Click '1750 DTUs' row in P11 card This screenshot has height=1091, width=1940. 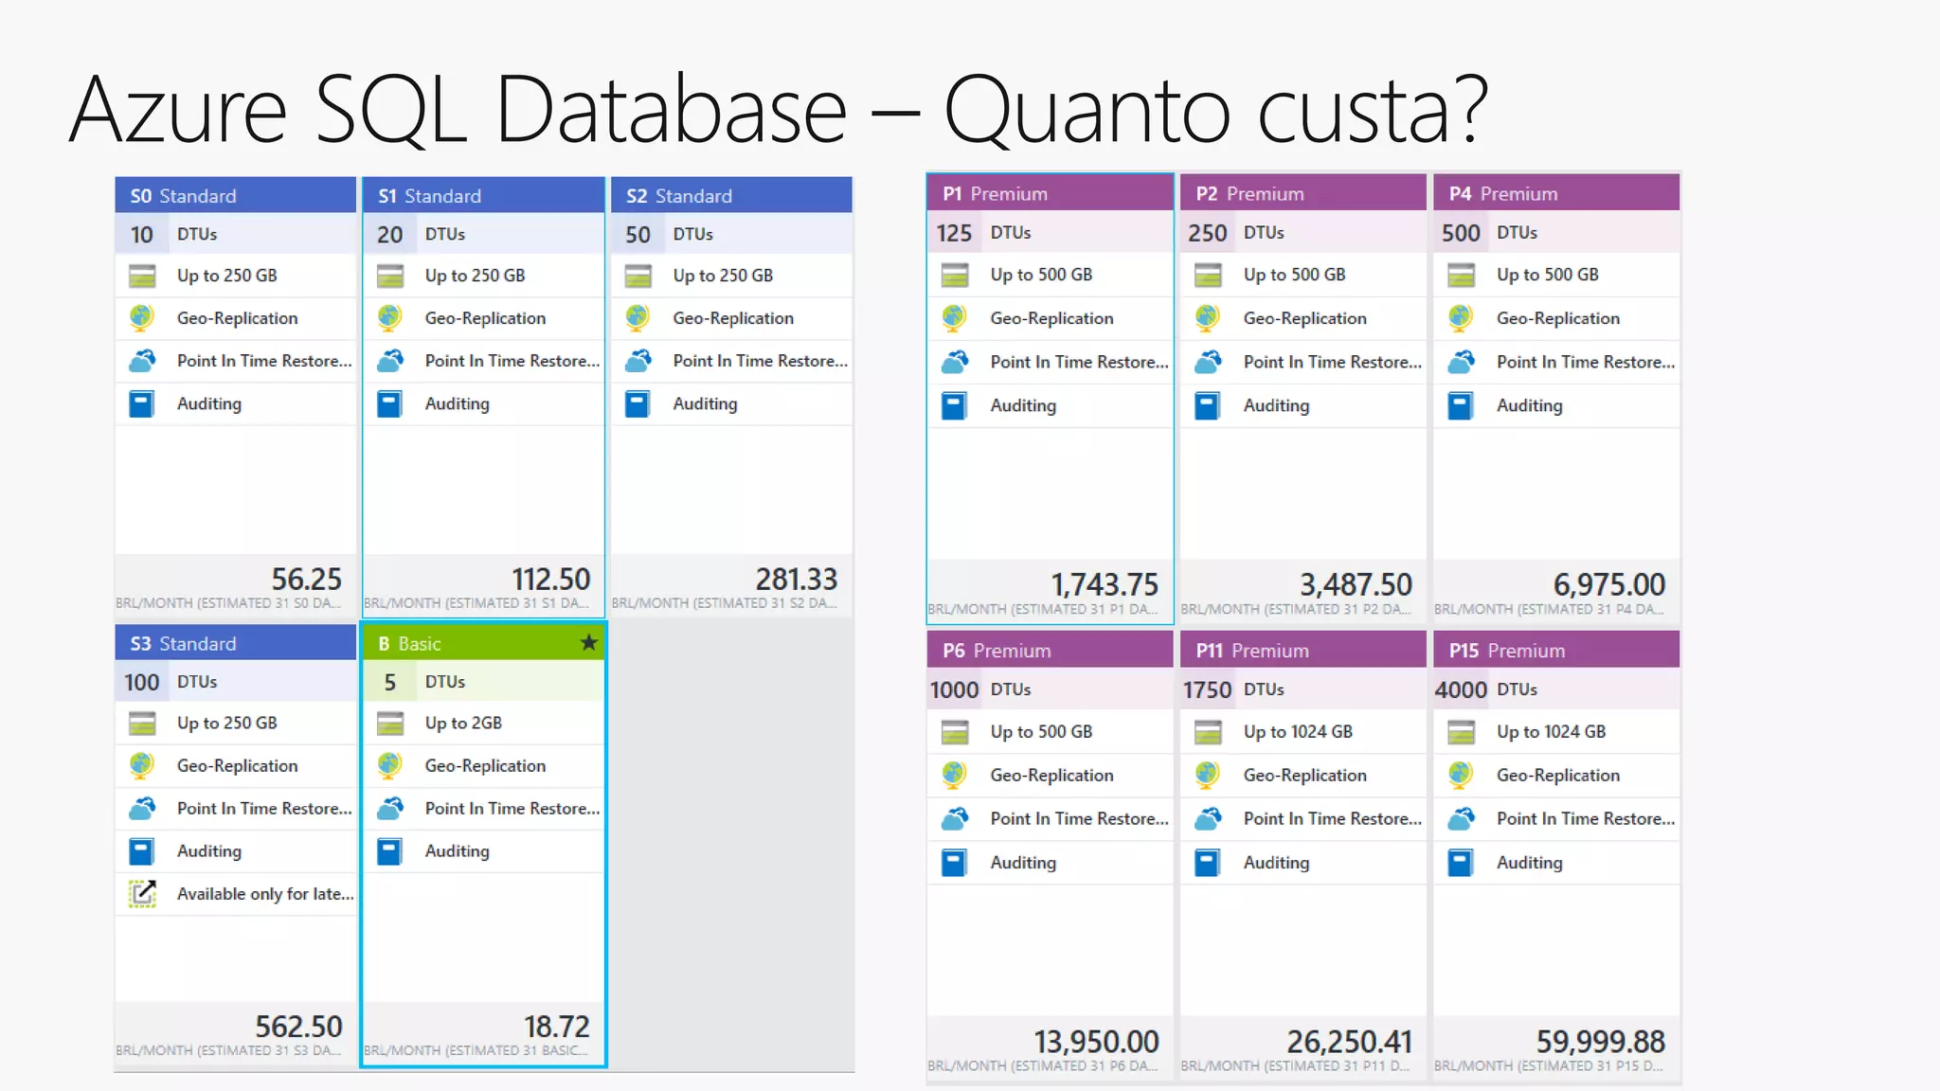1302,689
